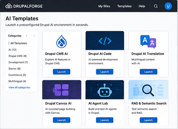Open the Drupal CMS AI title
178x129 pixels.
click(x=57, y=54)
